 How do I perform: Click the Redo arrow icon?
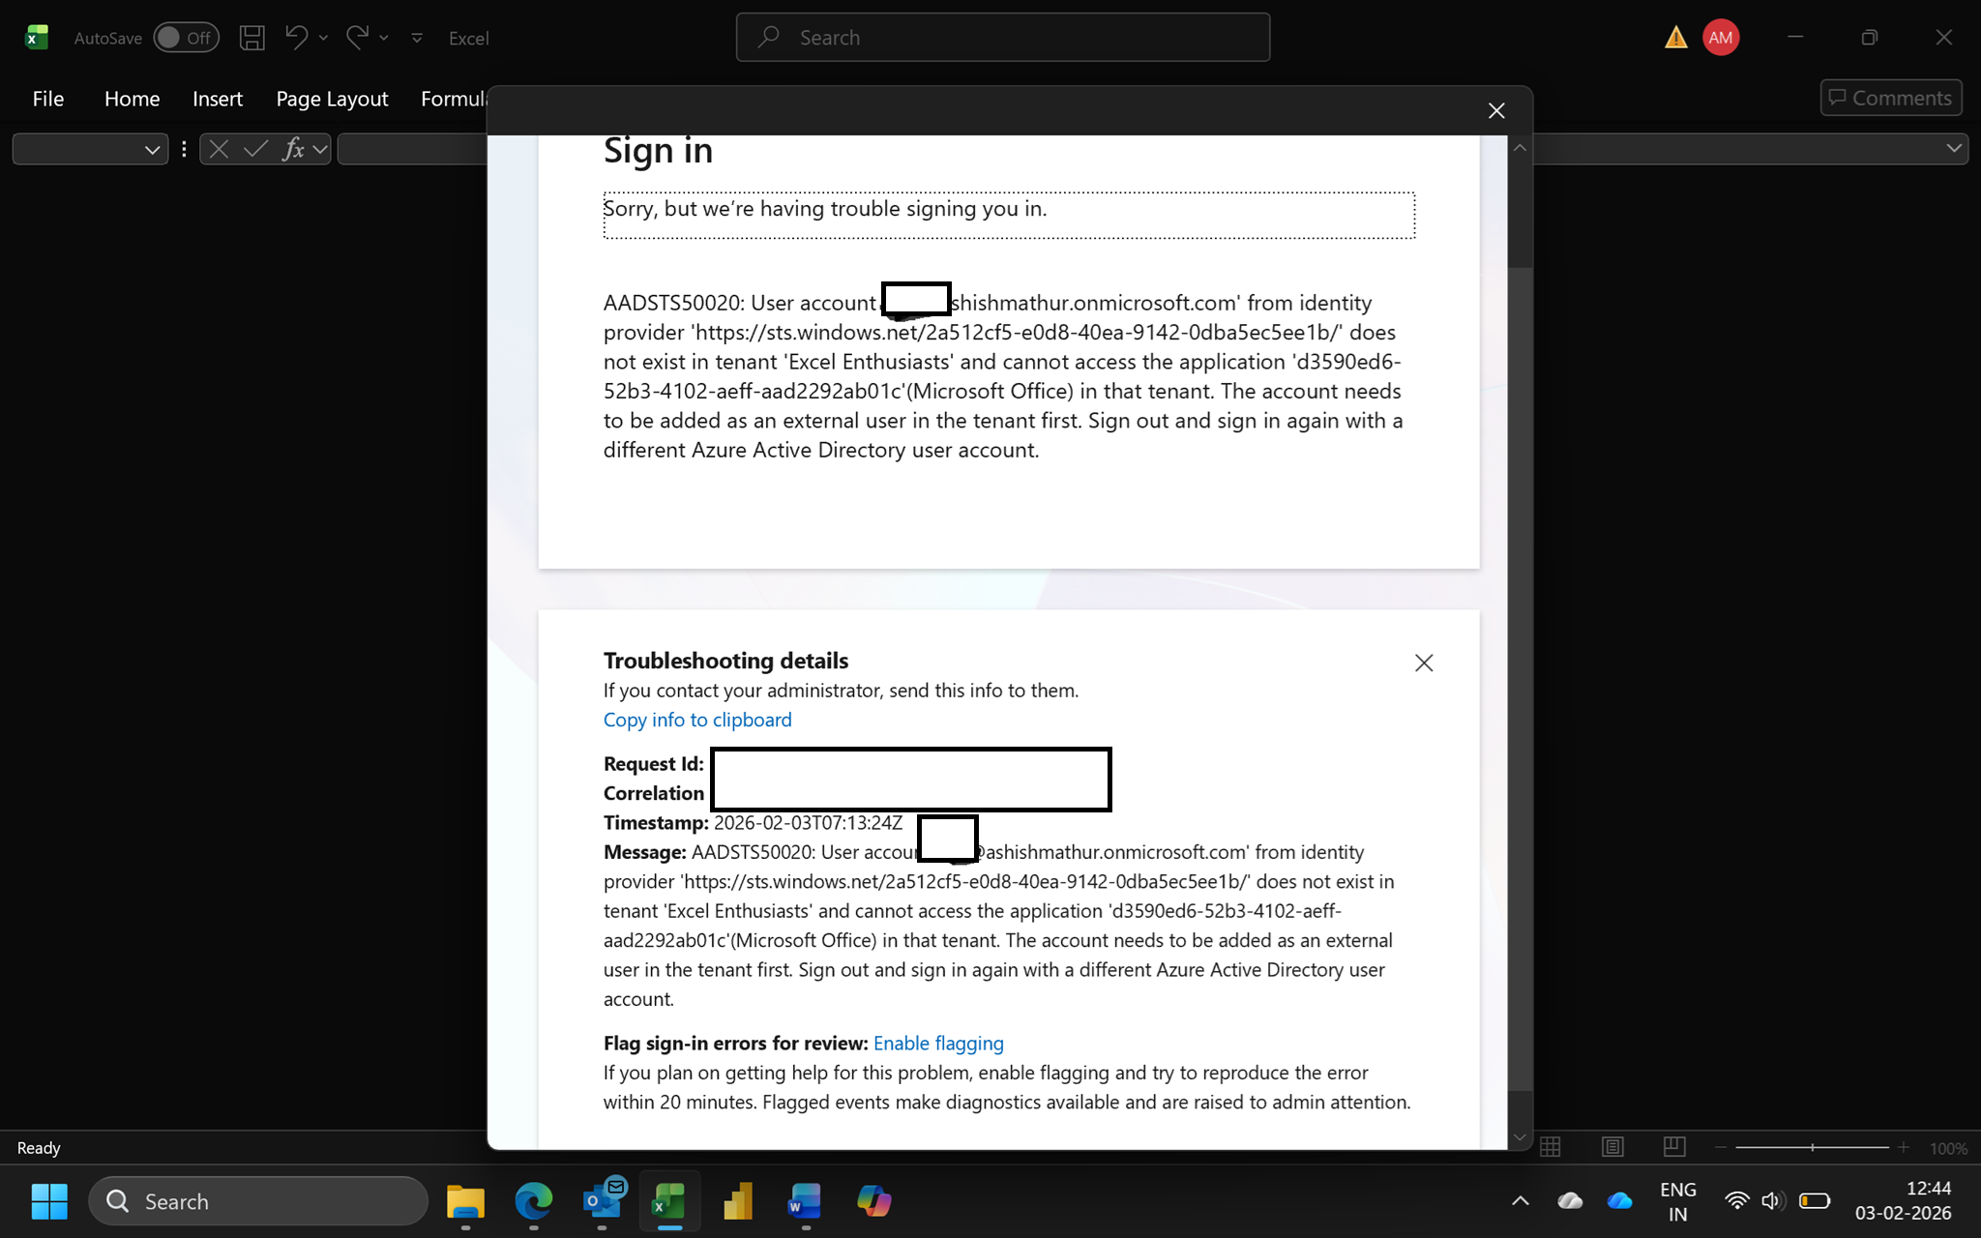[357, 38]
